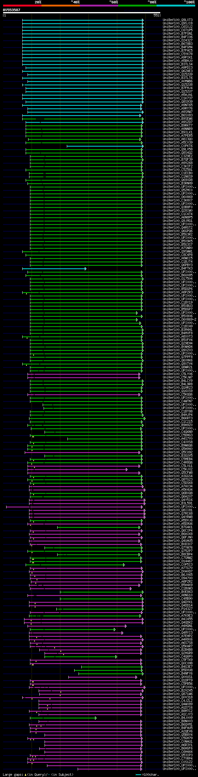The image size is (198, 777).
Task: Select hit label UniRef100_C1K737
Action: point(178,98)
